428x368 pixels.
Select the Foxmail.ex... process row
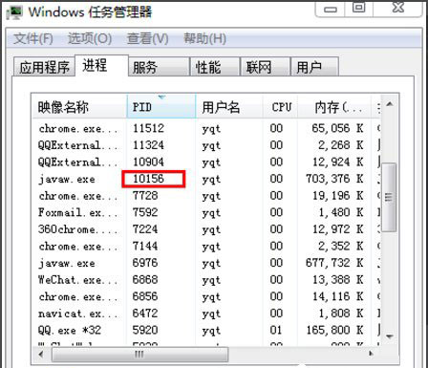point(206,212)
